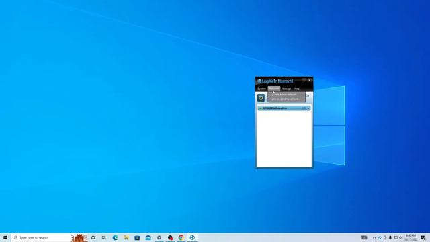Open the System menu in Hamachi
Image resolution: width=430 pixels, height=242 pixels.
coord(261,89)
